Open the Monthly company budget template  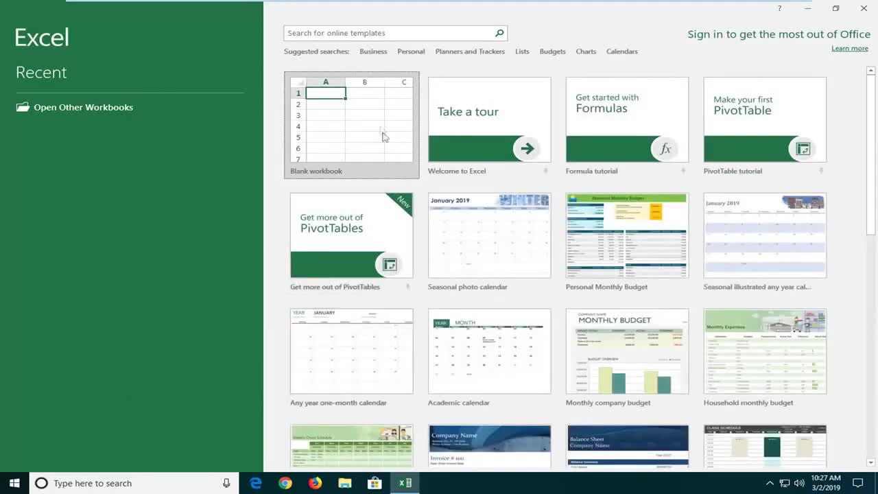(x=627, y=351)
